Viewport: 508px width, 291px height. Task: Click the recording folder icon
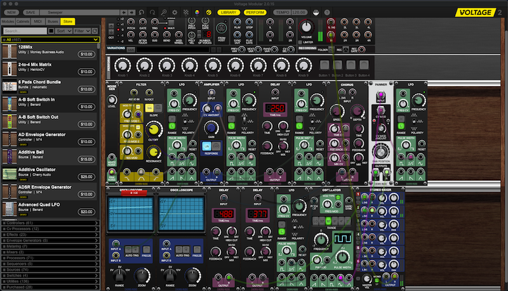coord(331,49)
